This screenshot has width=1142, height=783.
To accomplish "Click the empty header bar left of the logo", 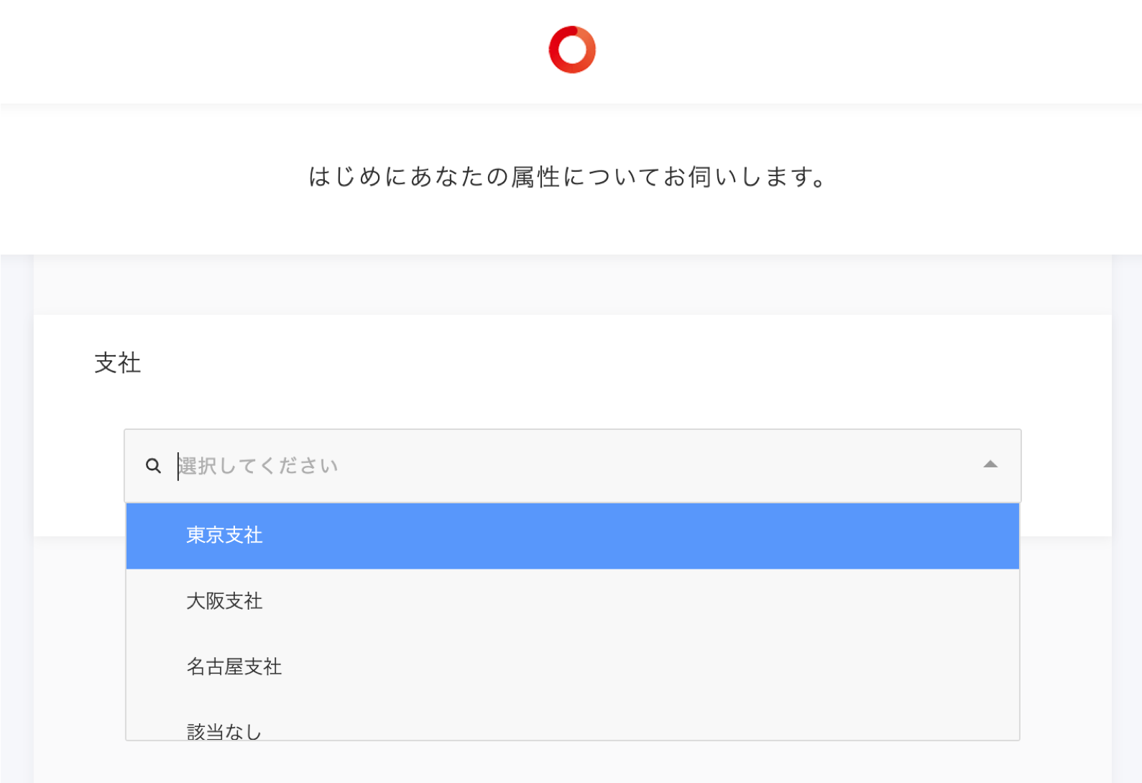I will tap(252, 50).
